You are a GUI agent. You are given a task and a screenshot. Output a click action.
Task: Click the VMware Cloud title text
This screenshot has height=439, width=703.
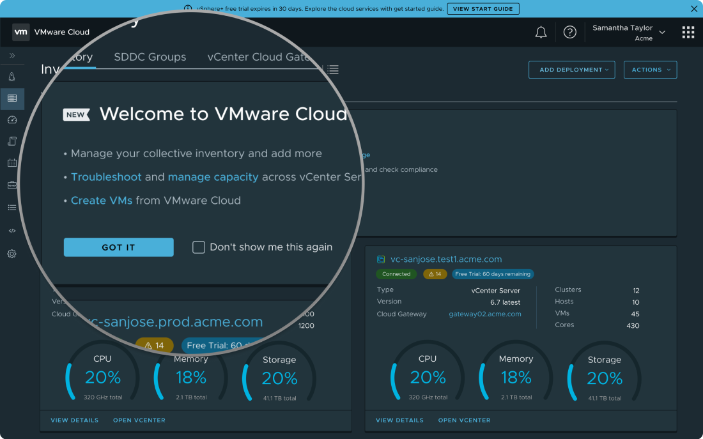[62, 32]
